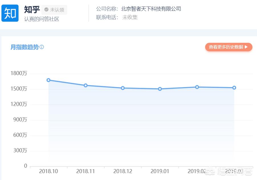
Task: Click the 600万 axis label
Action: 20,135
